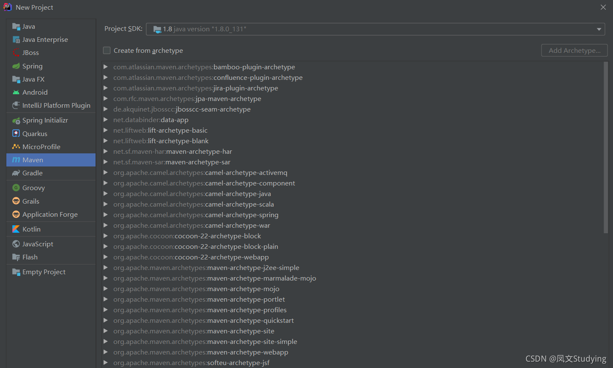613x368 pixels.
Task: Click the Quarkus icon
Action: click(x=16, y=134)
